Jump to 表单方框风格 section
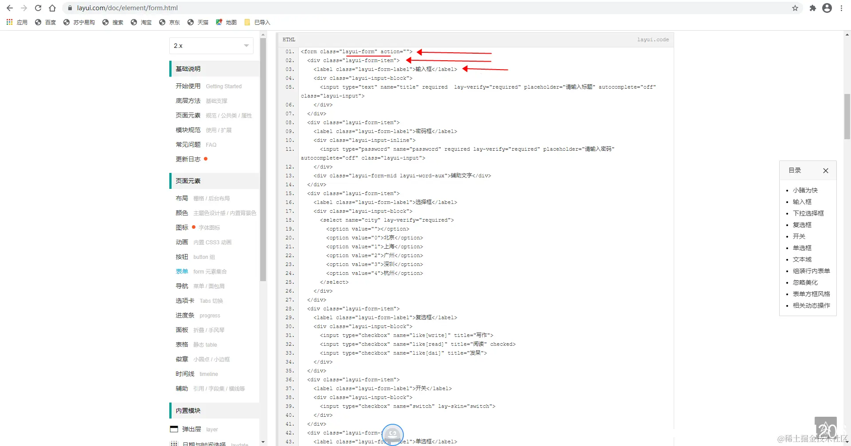This screenshot has width=851, height=446. click(811, 294)
